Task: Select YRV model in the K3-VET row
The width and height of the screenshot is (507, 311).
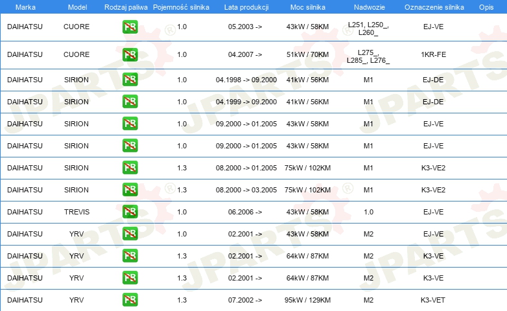Action: pos(77,300)
